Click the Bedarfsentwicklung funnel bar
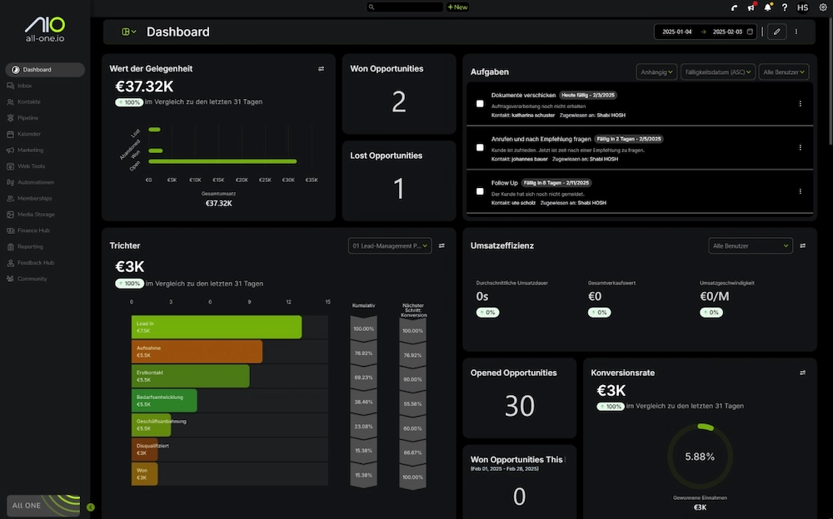 pyautogui.click(x=164, y=400)
